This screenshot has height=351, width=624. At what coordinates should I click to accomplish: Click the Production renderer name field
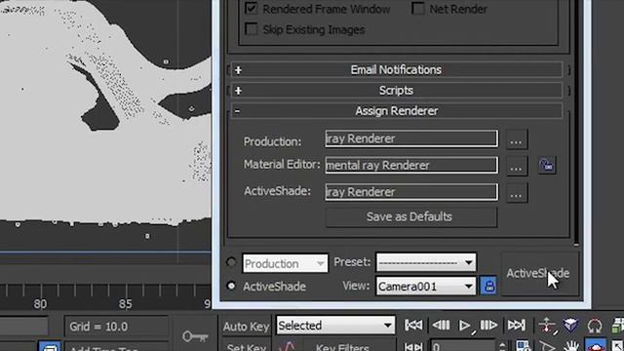411,138
